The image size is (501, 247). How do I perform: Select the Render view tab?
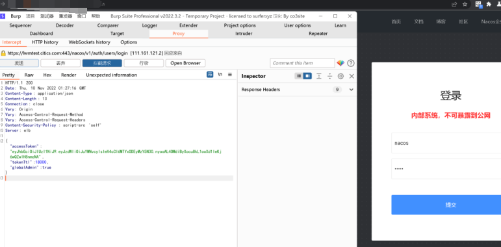click(69, 75)
